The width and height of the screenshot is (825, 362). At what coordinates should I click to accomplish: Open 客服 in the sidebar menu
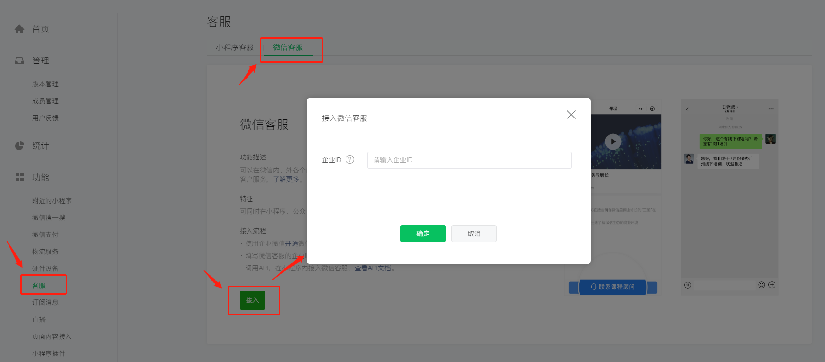point(39,285)
